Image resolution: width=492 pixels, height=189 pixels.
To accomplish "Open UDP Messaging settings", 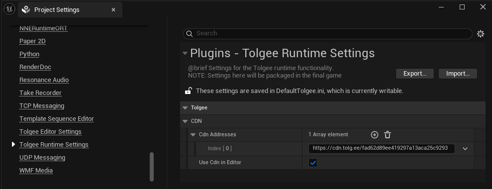I will click(x=42, y=157).
